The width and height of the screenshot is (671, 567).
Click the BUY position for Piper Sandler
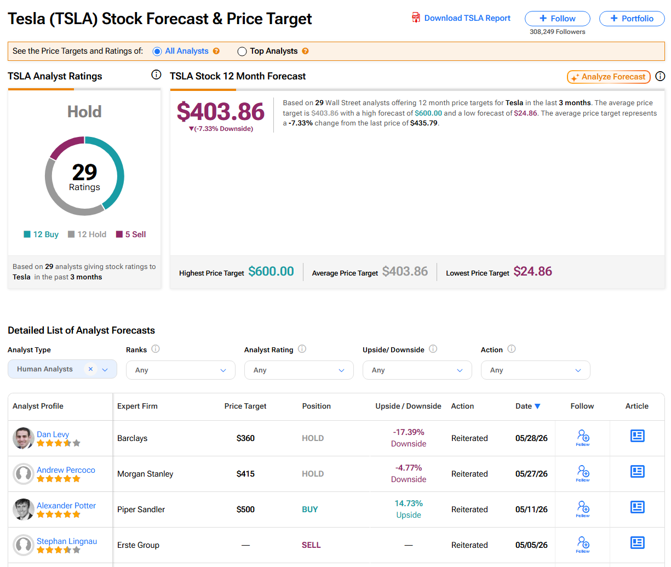pos(310,509)
